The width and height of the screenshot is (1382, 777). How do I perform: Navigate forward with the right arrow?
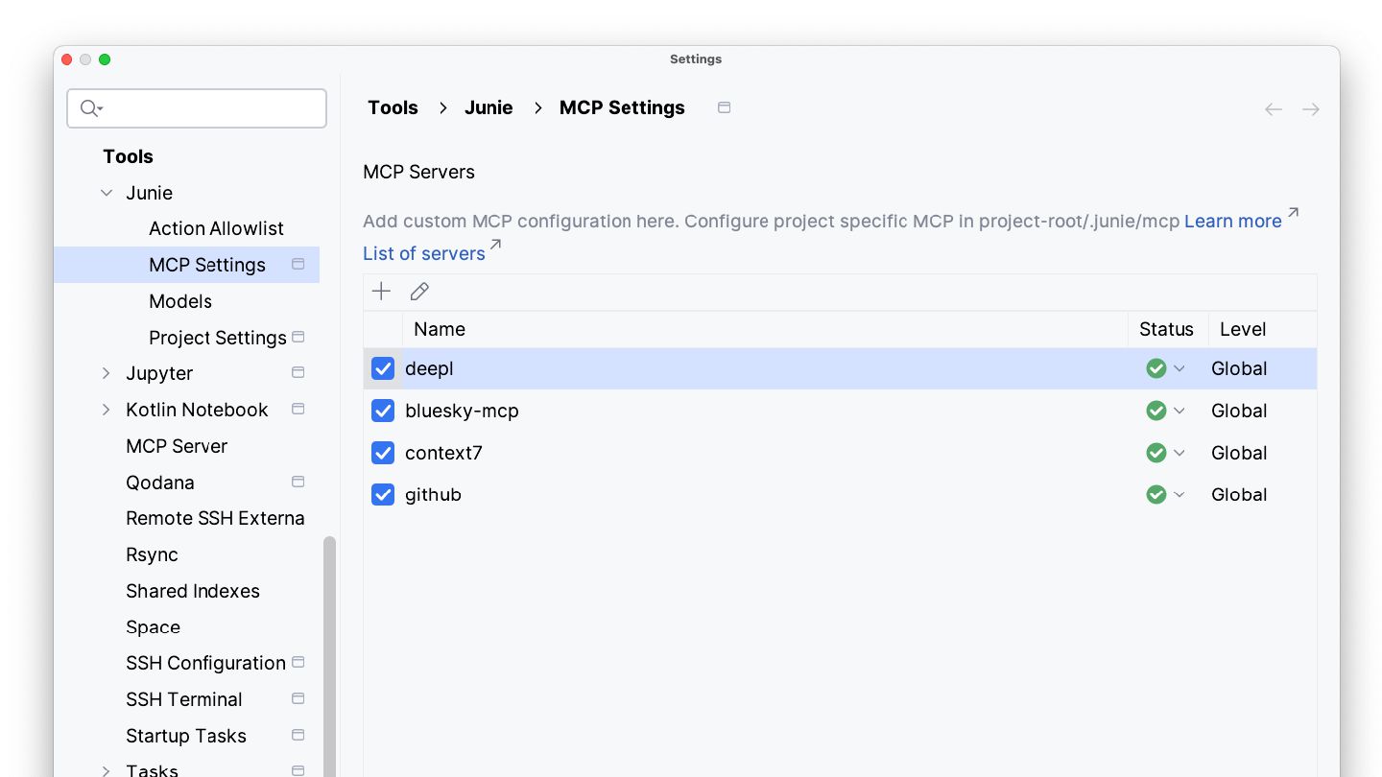tap(1311, 109)
